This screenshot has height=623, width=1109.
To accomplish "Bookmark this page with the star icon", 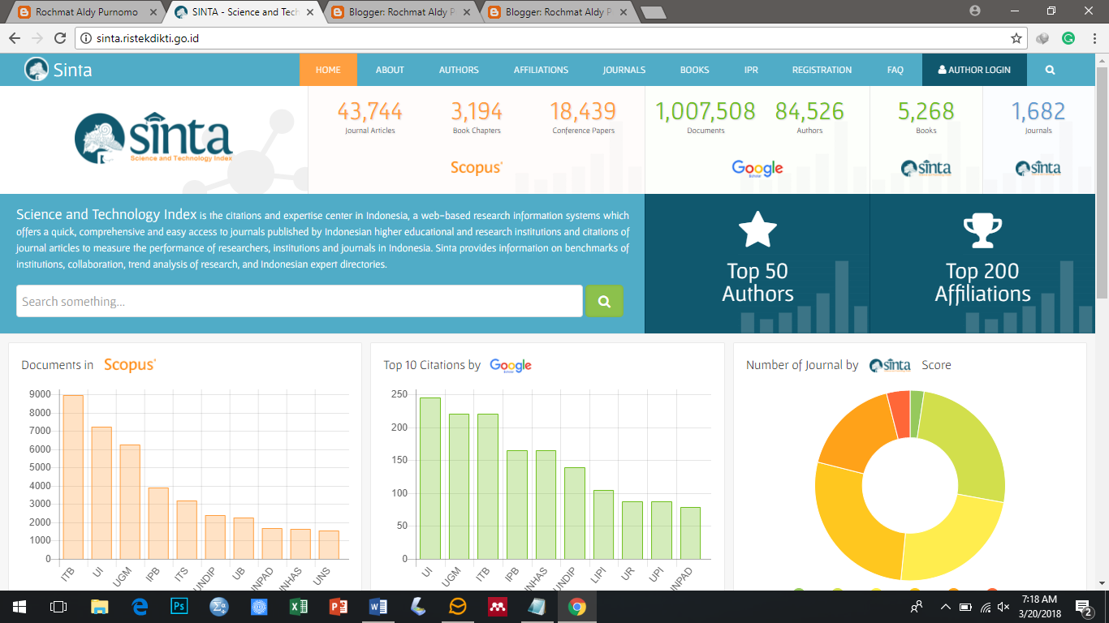I will [1016, 38].
